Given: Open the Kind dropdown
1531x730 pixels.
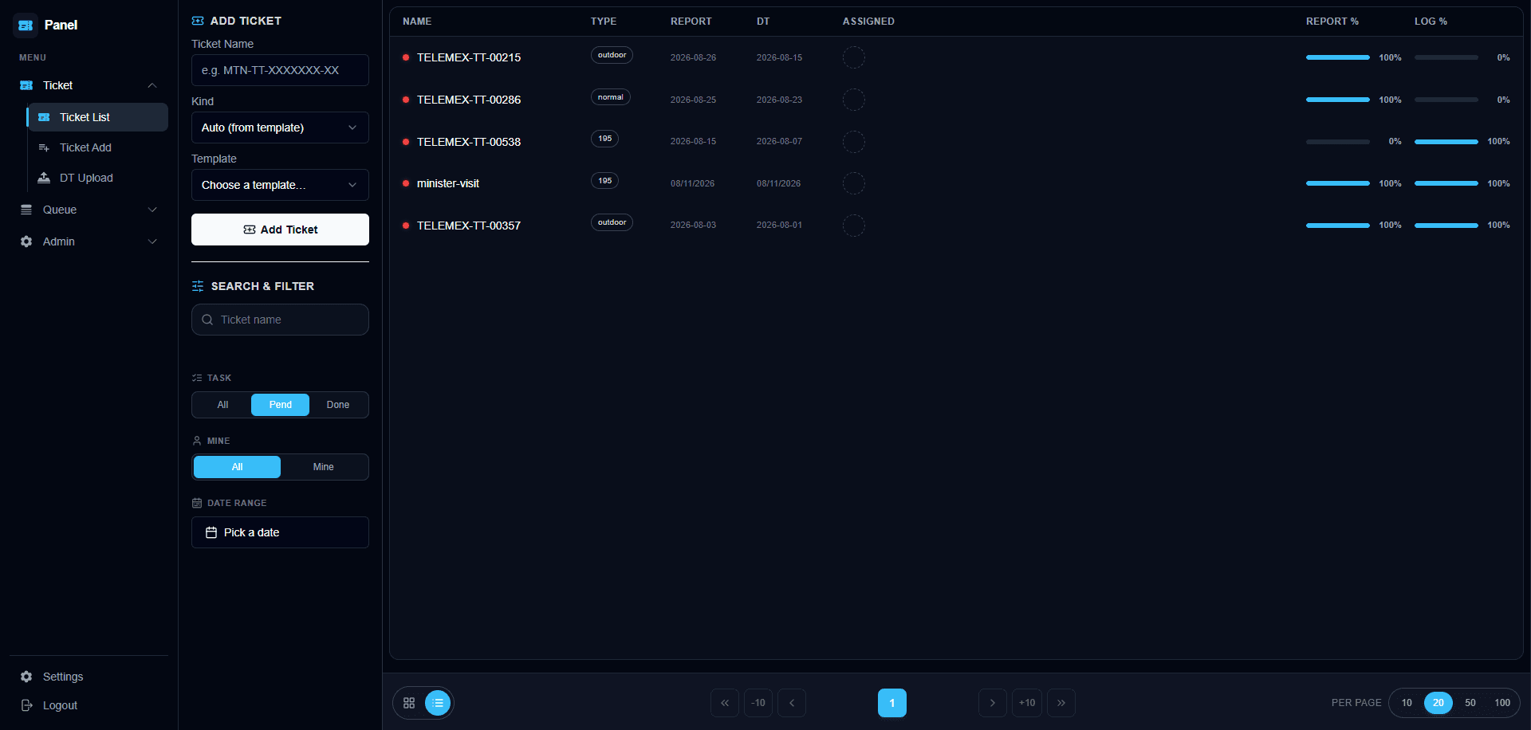Looking at the screenshot, I should point(280,128).
